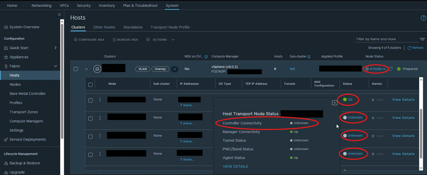427x175 pixels.
Task: Click the filter lines icon beside search
Action: point(422,39)
